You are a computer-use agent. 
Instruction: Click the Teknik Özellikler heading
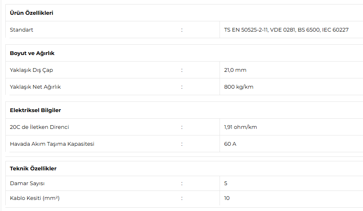(33, 168)
